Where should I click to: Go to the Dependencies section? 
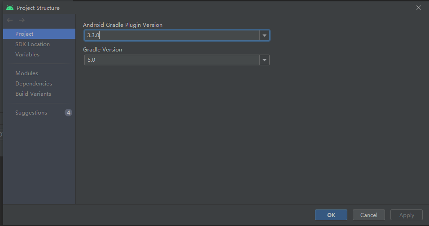click(x=34, y=84)
